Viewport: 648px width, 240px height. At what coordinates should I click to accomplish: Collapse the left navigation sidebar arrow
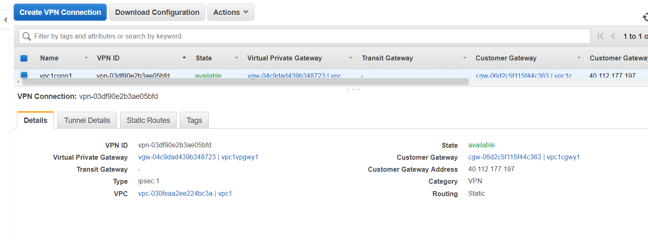click(5, 19)
